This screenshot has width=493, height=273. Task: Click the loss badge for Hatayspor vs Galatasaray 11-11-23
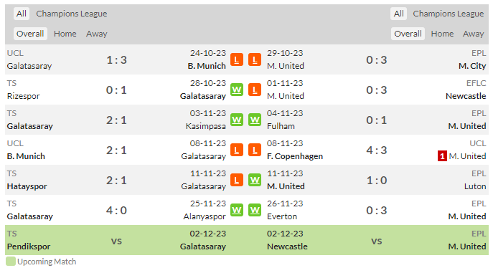pos(236,180)
